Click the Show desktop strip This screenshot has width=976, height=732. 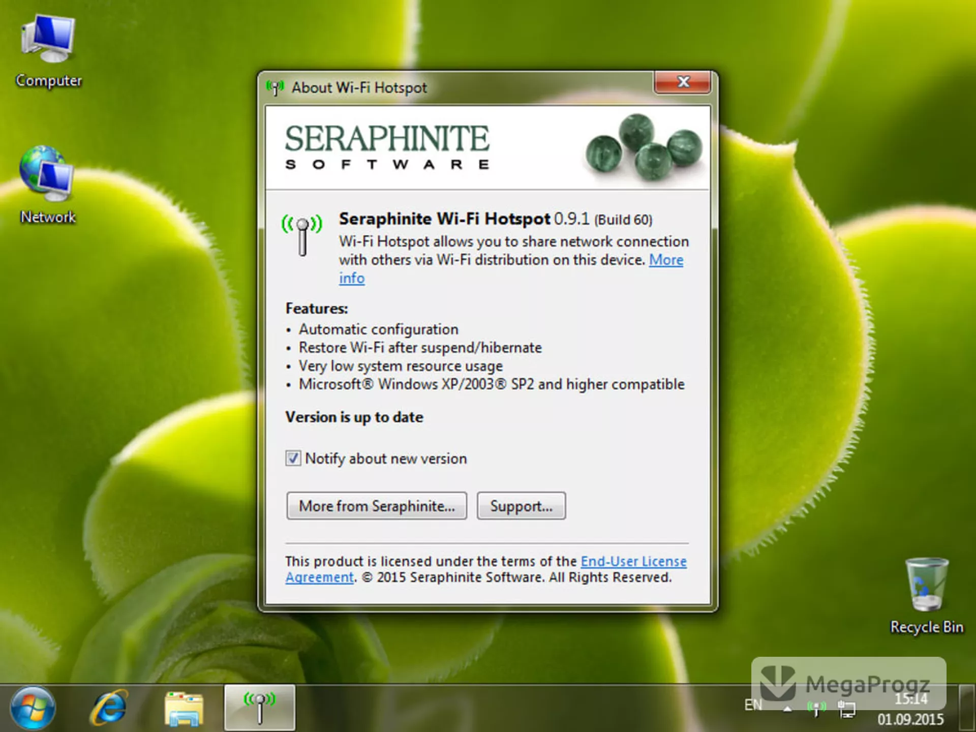click(x=967, y=708)
